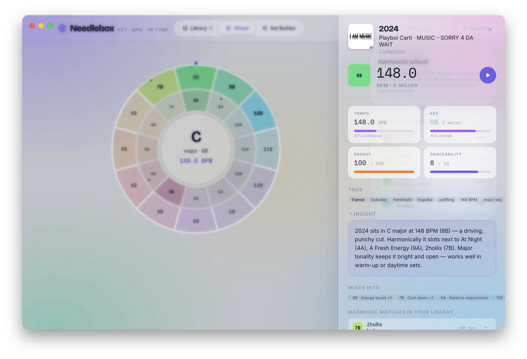527x359 pixels.
Task: Click the Tempo 148.0 BPM card
Action: click(x=384, y=125)
